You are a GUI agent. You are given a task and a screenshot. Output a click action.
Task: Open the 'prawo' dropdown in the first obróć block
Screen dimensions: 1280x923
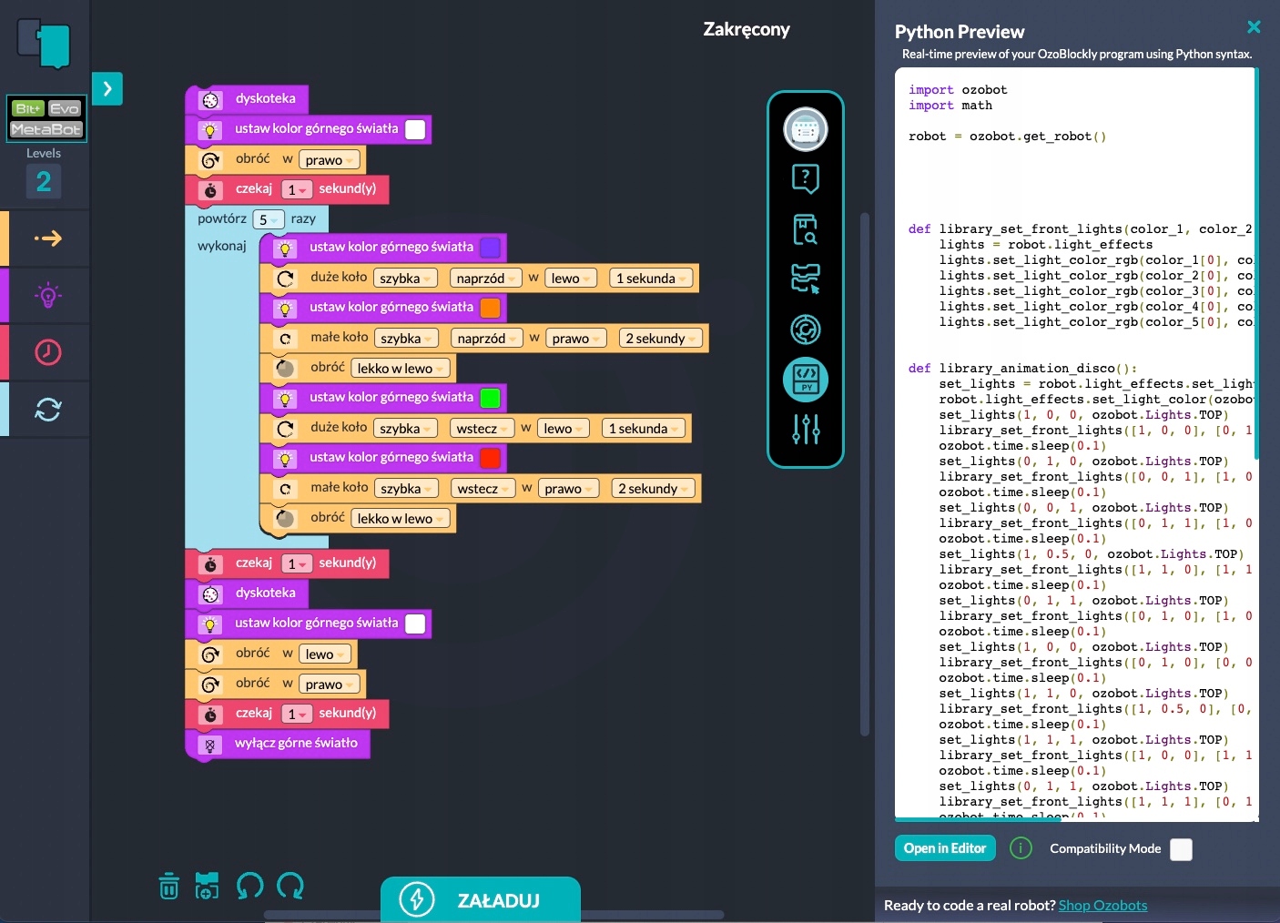pos(330,160)
